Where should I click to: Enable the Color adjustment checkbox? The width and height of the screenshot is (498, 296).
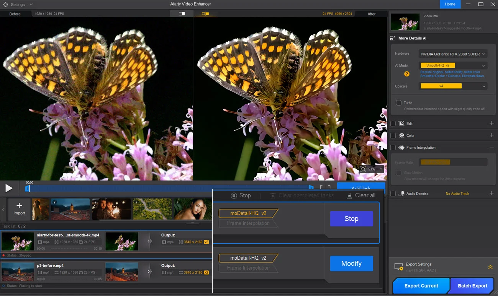[x=393, y=135]
